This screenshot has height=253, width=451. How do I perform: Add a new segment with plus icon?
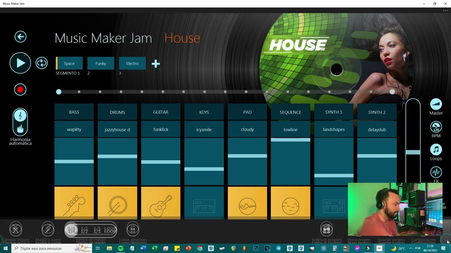(x=156, y=64)
